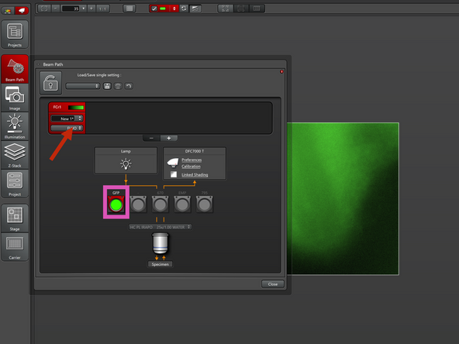Select the EMP filter cube
Image resolution: width=459 pixels, height=344 pixels.
pos(182,204)
